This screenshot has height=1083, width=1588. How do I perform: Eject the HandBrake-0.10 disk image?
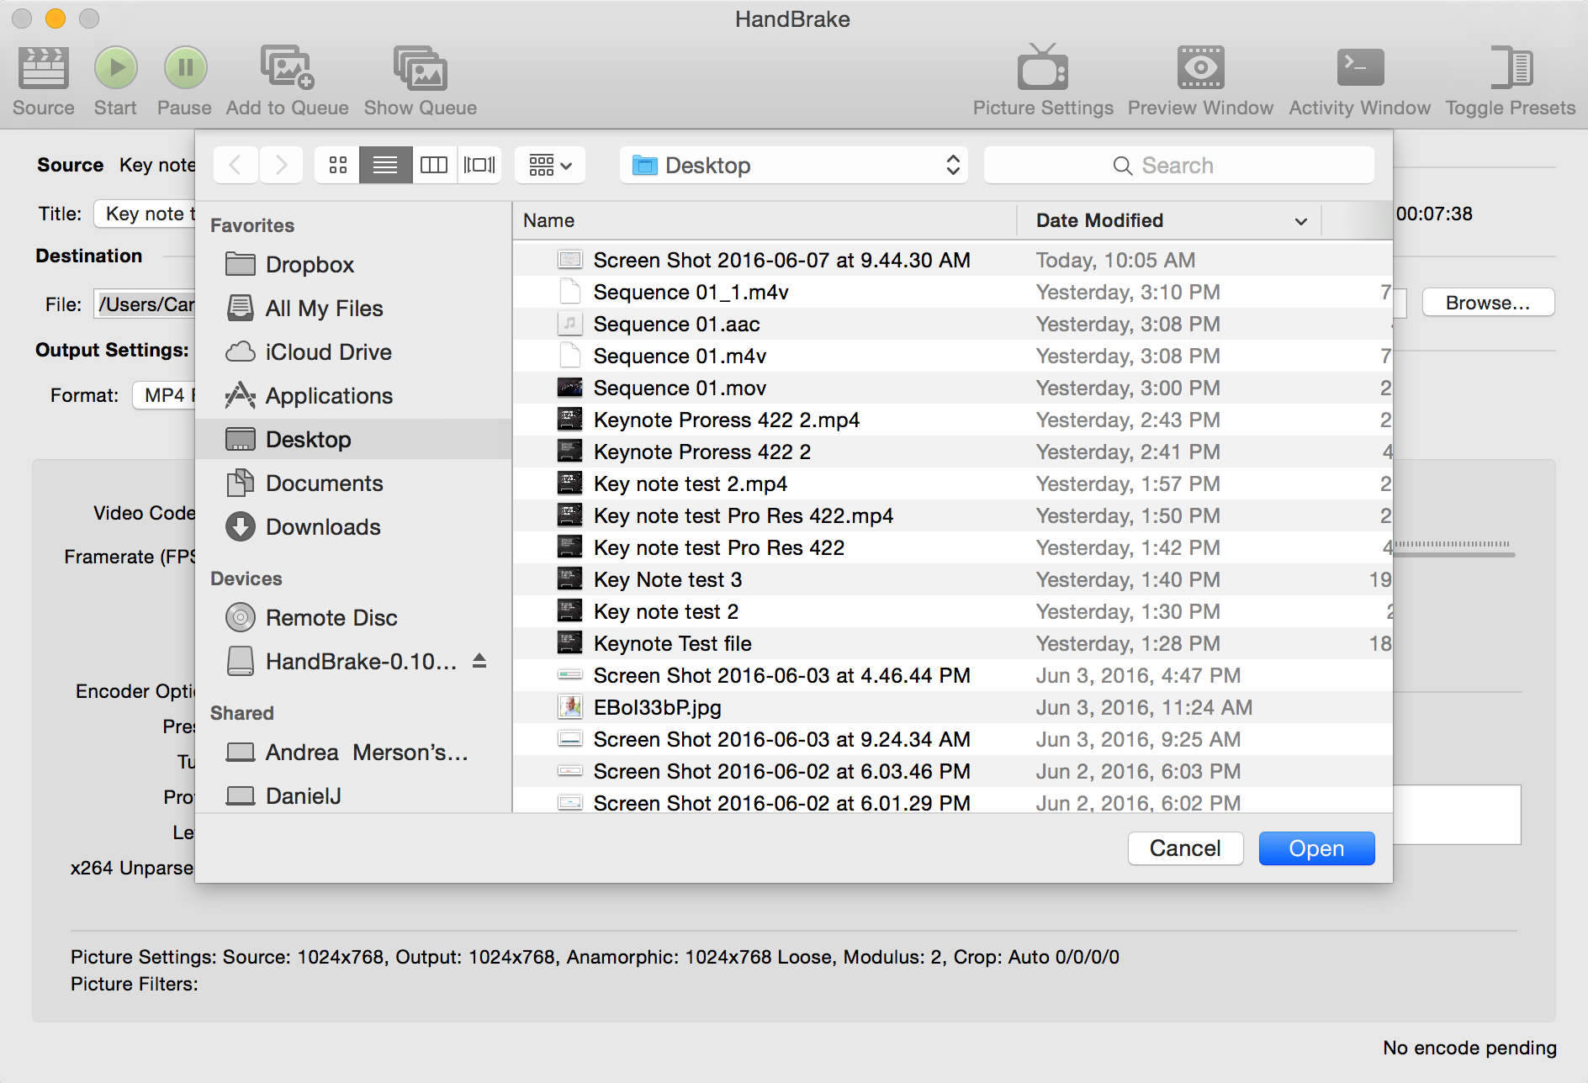click(479, 661)
